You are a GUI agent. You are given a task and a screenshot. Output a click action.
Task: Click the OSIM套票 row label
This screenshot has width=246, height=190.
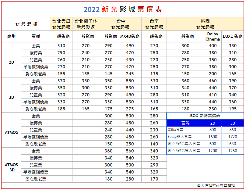tap(175, 130)
